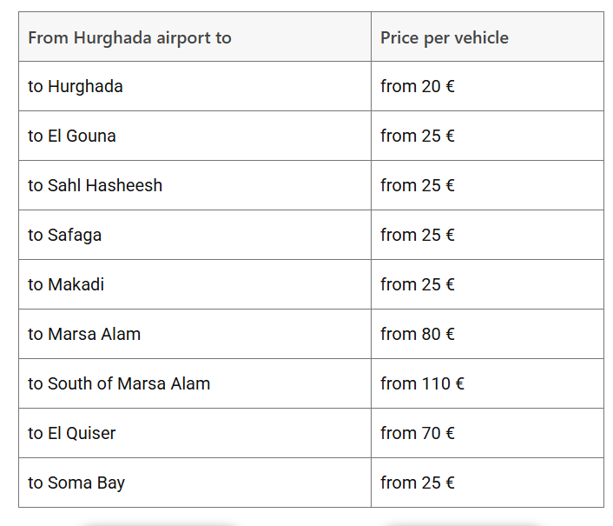This screenshot has width=613, height=526.
Task: Select the 'to Makadi' table cell
Action: pos(66,284)
